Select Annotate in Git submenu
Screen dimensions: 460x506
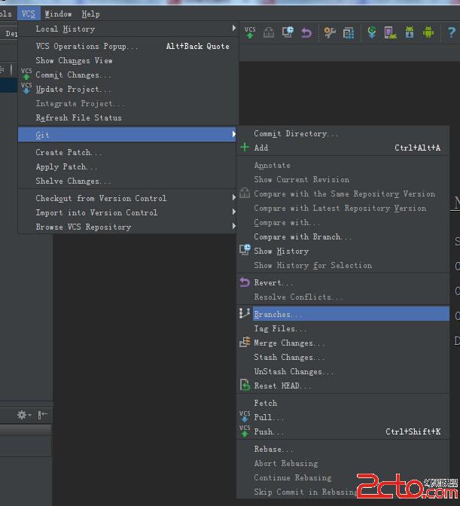pos(343,165)
